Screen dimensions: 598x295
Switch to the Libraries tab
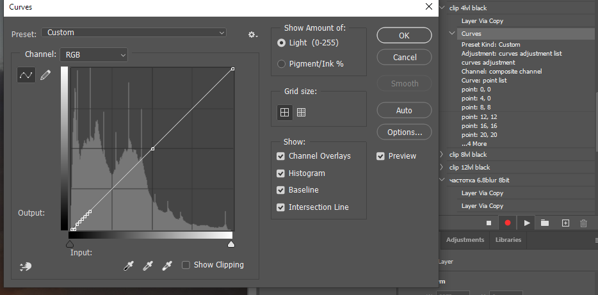pos(508,240)
